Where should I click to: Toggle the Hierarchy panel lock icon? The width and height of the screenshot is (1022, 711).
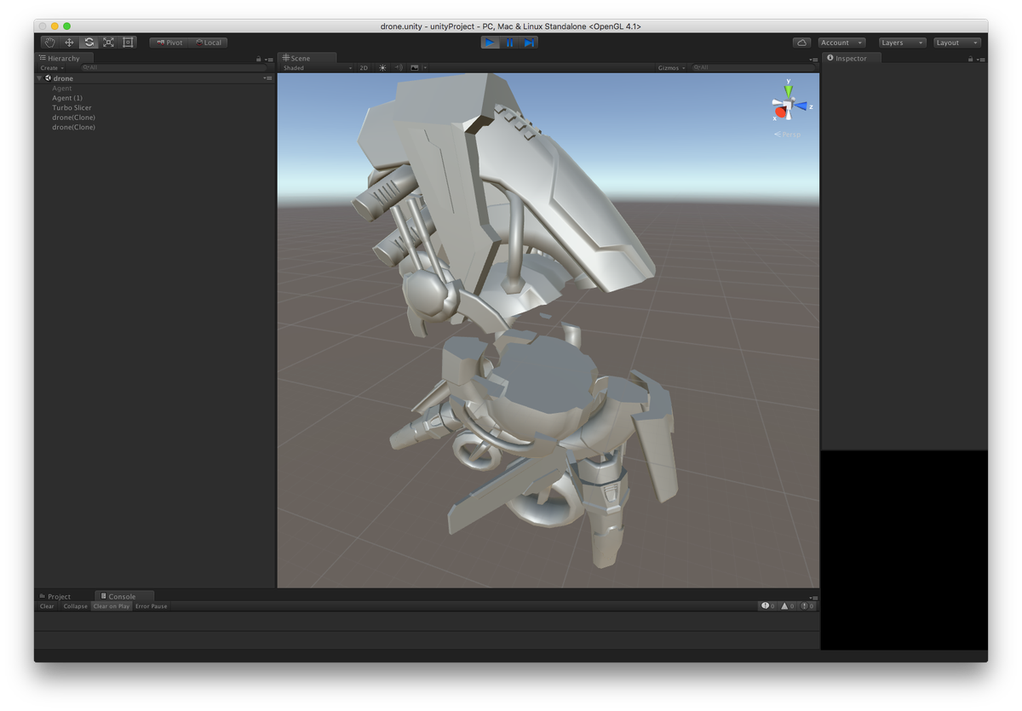259,59
